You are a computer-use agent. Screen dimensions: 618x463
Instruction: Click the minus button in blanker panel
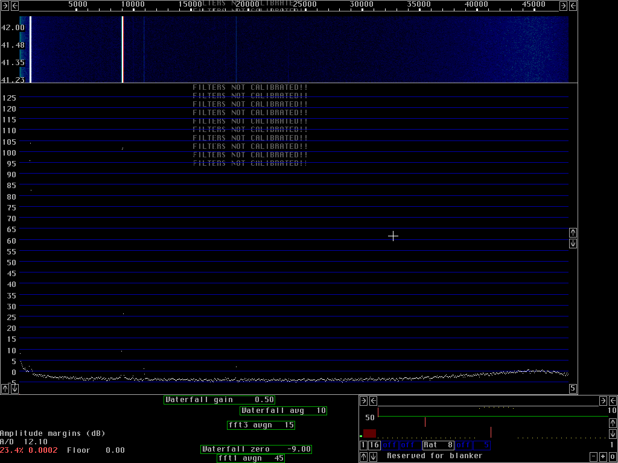click(594, 457)
